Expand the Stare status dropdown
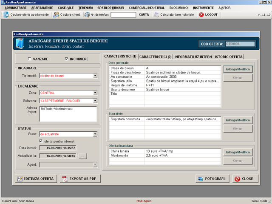Screen dimensions: 272x204 click(x=95, y=134)
